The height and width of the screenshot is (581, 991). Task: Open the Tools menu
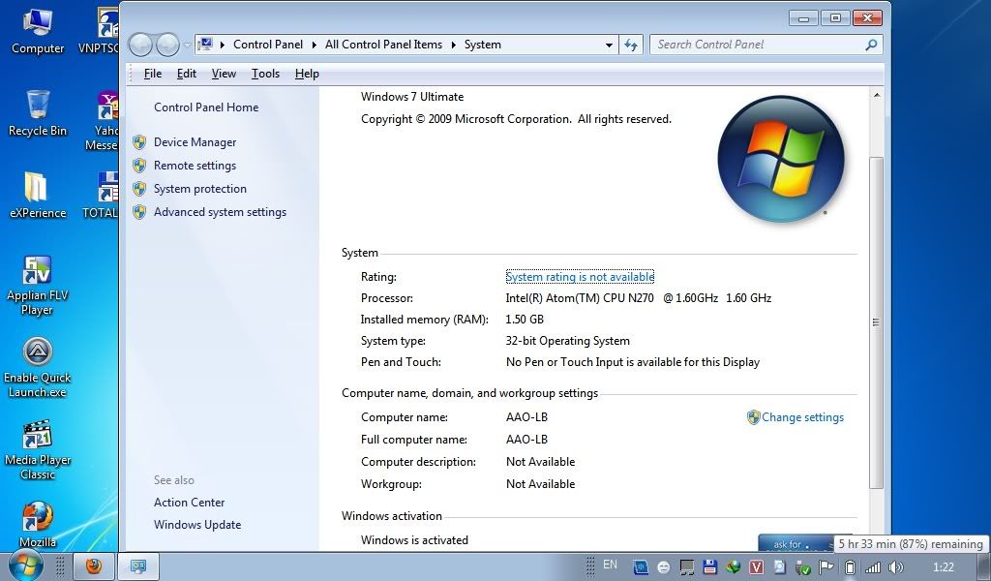tap(265, 74)
